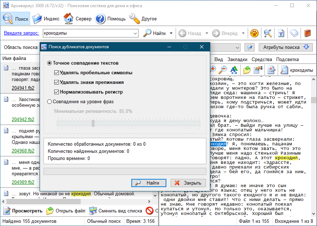The height and width of the screenshot is (226, 317).
Task: Click the font size letters icon
Action: (x=234, y=70)
